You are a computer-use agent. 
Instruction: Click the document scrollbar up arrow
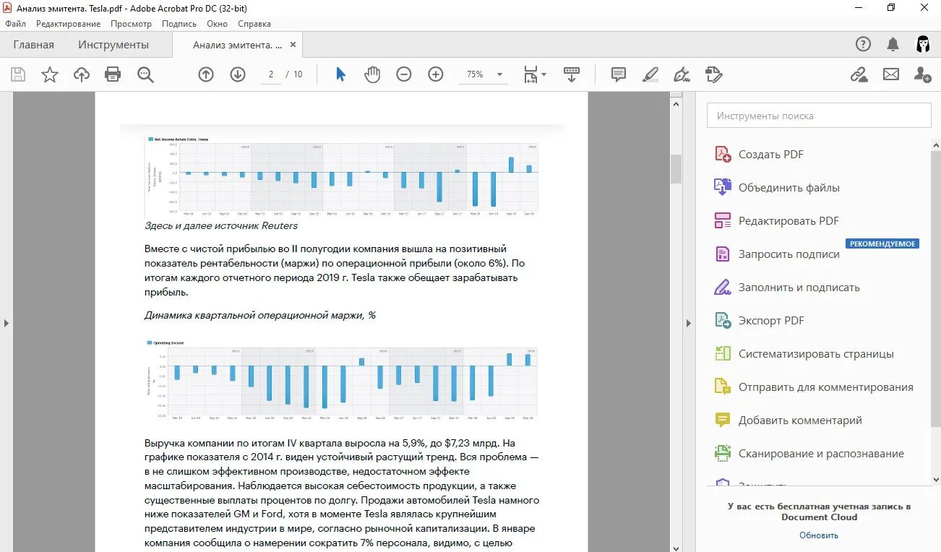tap(676, 104)
